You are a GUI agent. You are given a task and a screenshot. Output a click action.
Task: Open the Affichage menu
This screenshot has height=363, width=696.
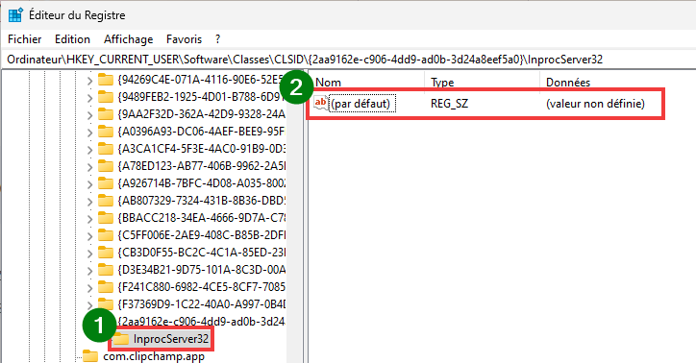point(128,39)
